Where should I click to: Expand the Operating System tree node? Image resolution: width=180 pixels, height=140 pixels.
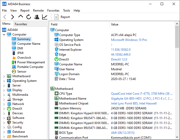(4, 81)
